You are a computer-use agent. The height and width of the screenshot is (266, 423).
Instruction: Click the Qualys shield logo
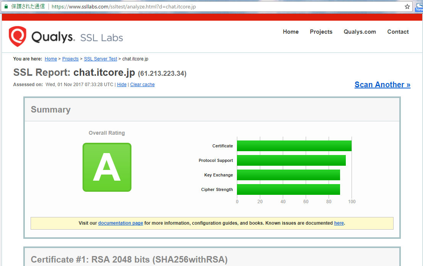pos(18,36)
